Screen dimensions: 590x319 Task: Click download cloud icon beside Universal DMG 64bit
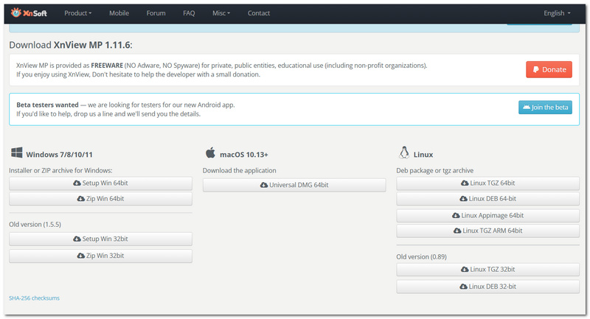pyautogui.click(x=264, y=185)
